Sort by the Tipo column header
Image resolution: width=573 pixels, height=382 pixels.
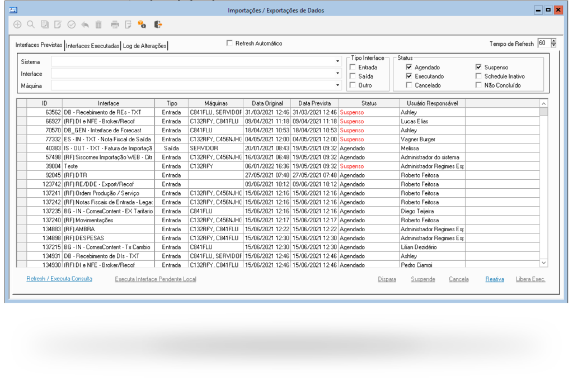tap(171, 103)
